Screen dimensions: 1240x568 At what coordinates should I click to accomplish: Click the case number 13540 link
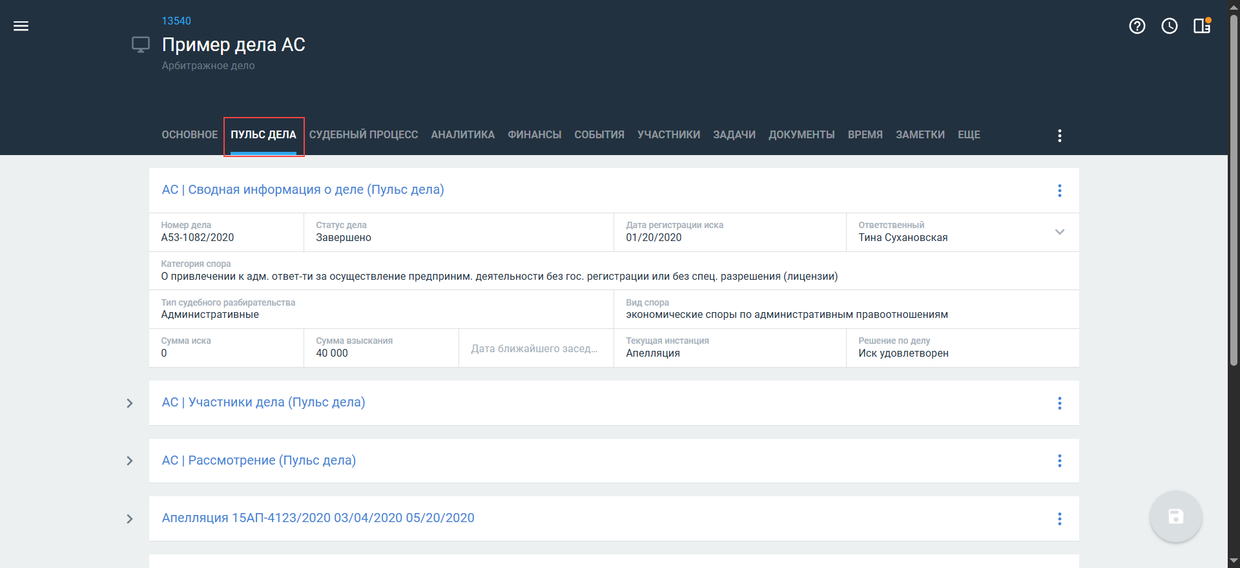[x=176, y=21]
